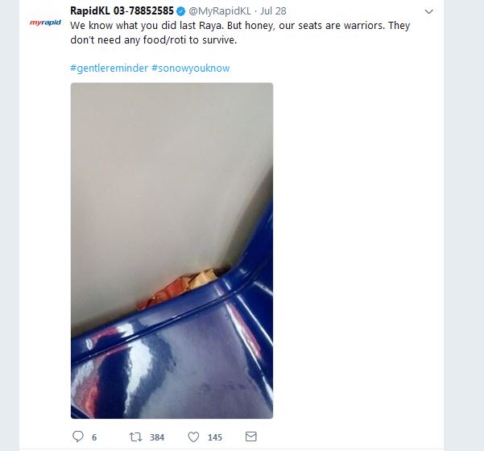
Task: Open the Jul 28 timestamp link
Action: 273,11
